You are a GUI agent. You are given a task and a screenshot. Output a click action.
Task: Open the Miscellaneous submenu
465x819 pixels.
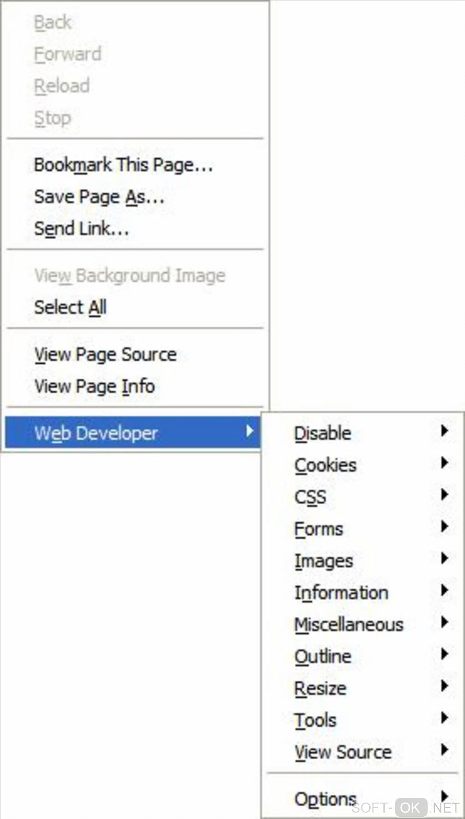(349, 624)
